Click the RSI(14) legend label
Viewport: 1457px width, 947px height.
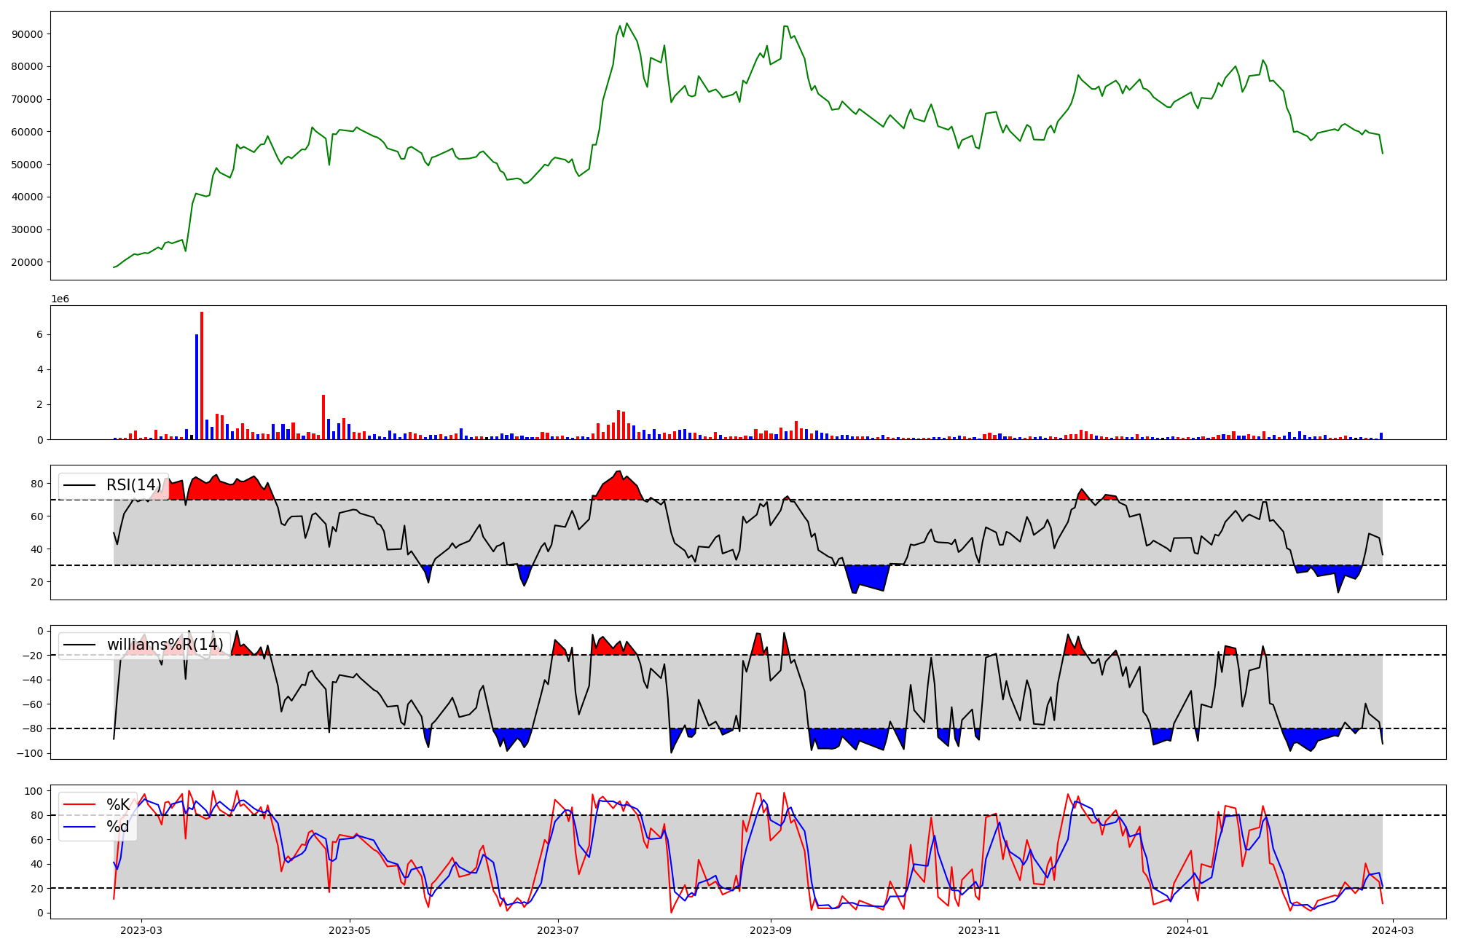[134, 485]
